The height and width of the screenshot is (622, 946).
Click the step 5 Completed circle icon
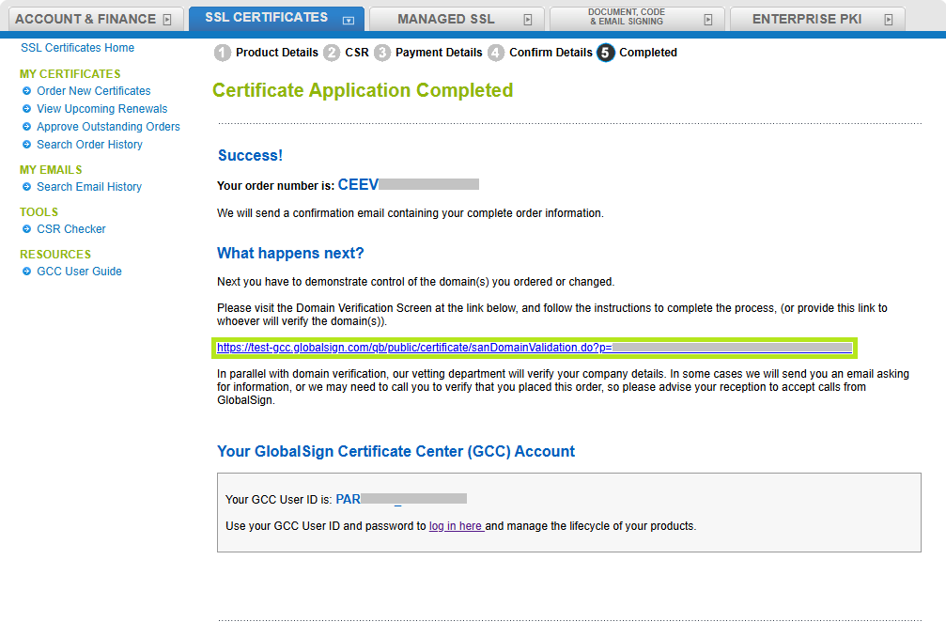tap(606, 53)
